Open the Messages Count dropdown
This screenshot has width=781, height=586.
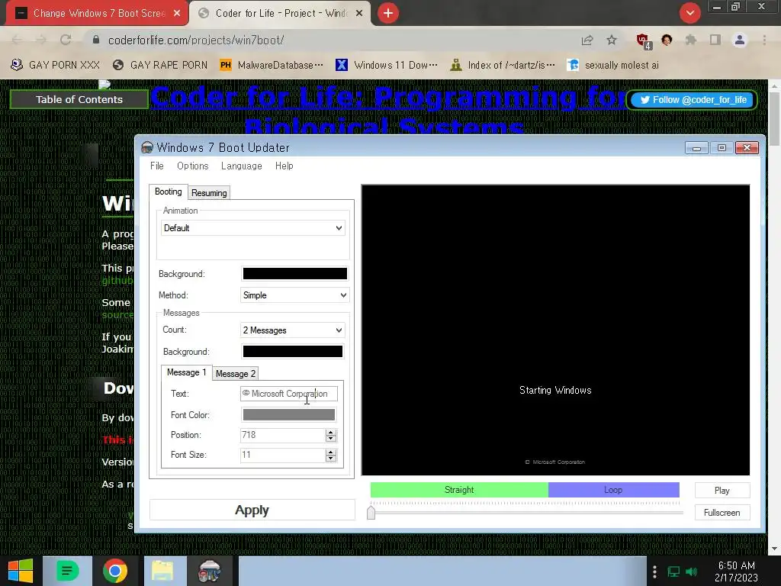(x=292, y=330)
